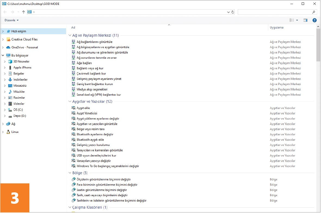The height and width of the screenshot is (213, 321).
Task: Open Bağlantı veya ağ kur
Action: point(90,68)
